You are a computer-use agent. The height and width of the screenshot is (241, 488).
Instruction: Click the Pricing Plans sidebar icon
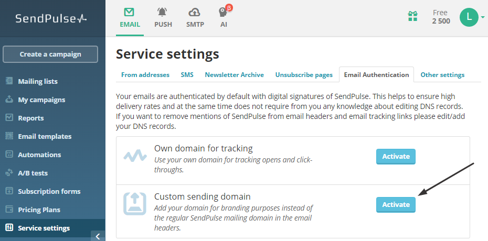[9, 210]
